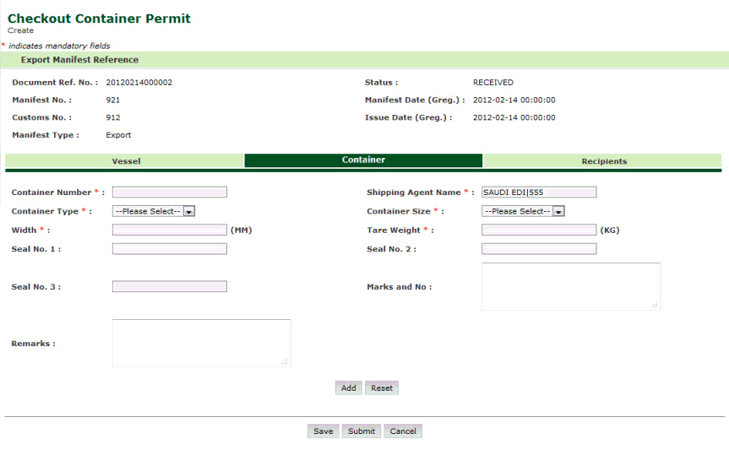Screen dimensions: 729x450
Task: Open the Container Type dropdown
Action: coord(154,211)
